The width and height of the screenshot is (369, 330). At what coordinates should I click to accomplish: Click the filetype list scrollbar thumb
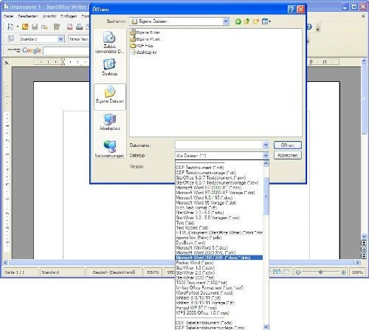266,196
